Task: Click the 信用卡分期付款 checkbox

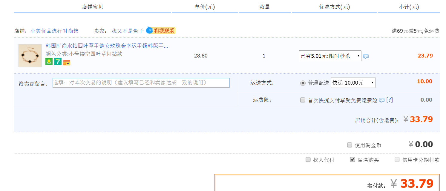Action: click(x=397, y=160)
